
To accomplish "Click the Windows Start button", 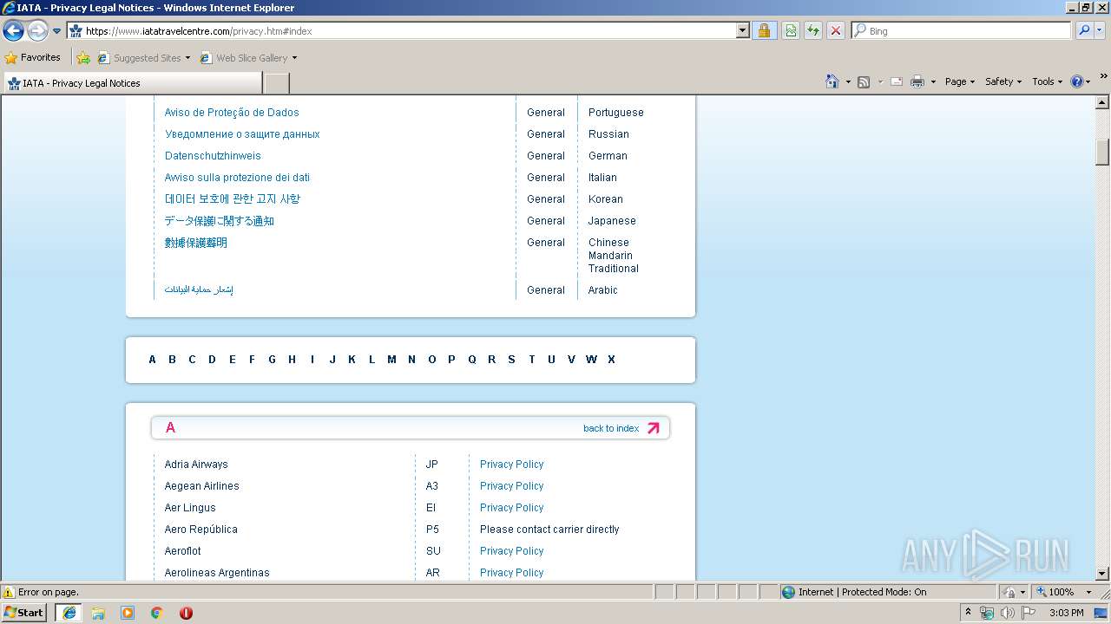I will 25,613.
